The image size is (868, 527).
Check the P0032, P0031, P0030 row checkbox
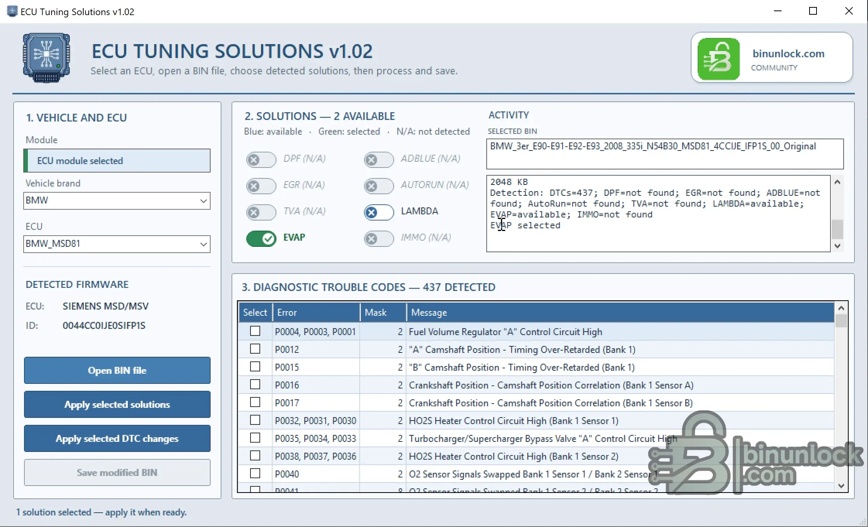[x=255, y=420]
